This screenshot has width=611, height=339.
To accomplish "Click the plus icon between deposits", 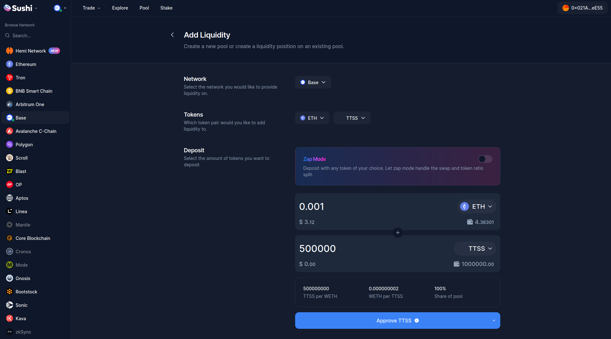I will pyautogui.click(x=398, y=233).
